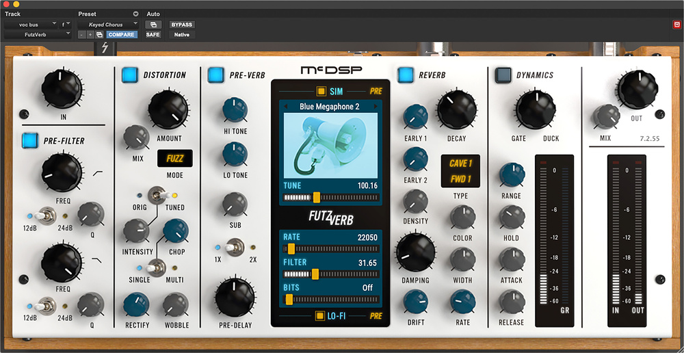The image size is (684, 353).
Task: Click the SIM orange enable icon
Action: [321, 91]
